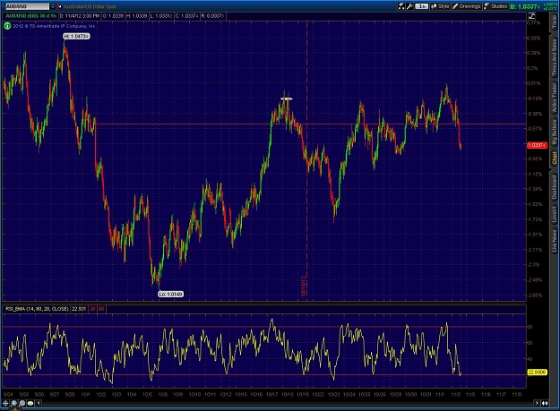Screen dimensions: 560x411
Task: Click the AUD/USD (BID) 30 d 1h chart label
Action: click(31, 16)
